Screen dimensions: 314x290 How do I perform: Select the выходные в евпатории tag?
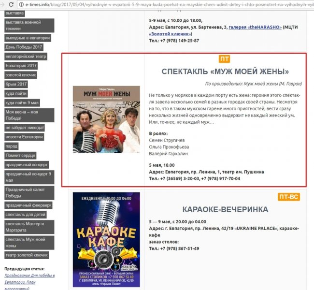[x=28, y=38]
